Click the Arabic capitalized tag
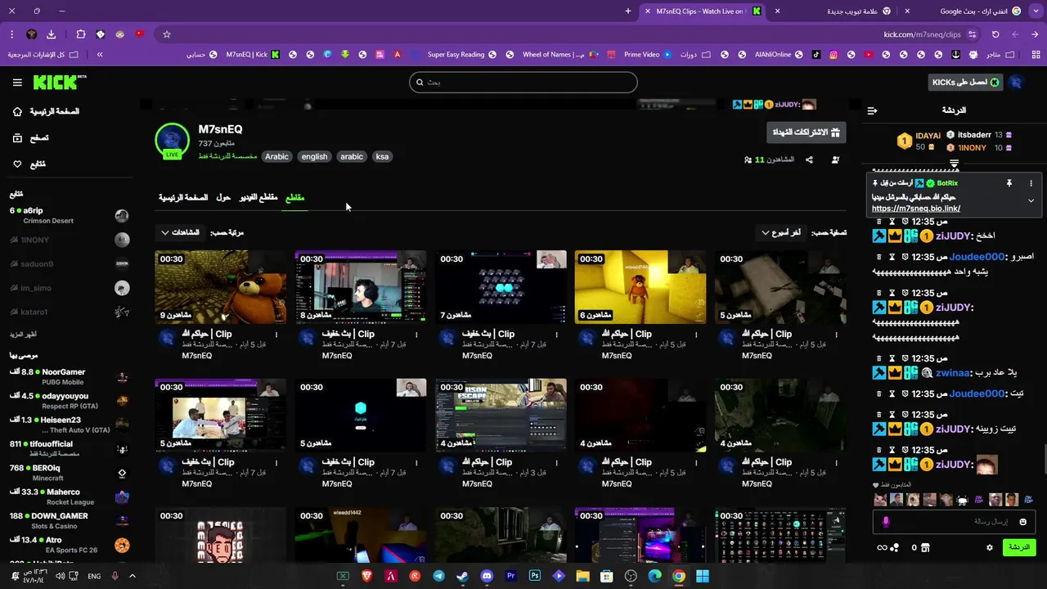This screenshot has width=1047, height=589. 276,156
